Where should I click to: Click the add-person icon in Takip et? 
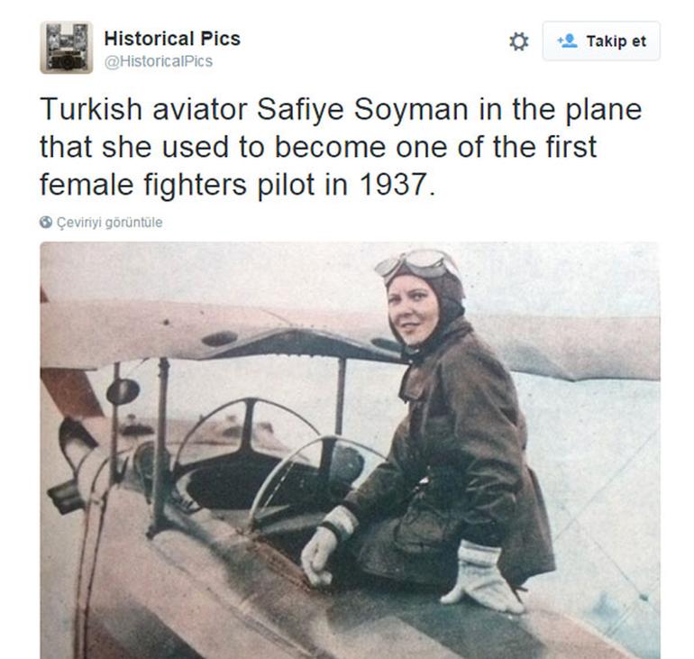(567, 41)
